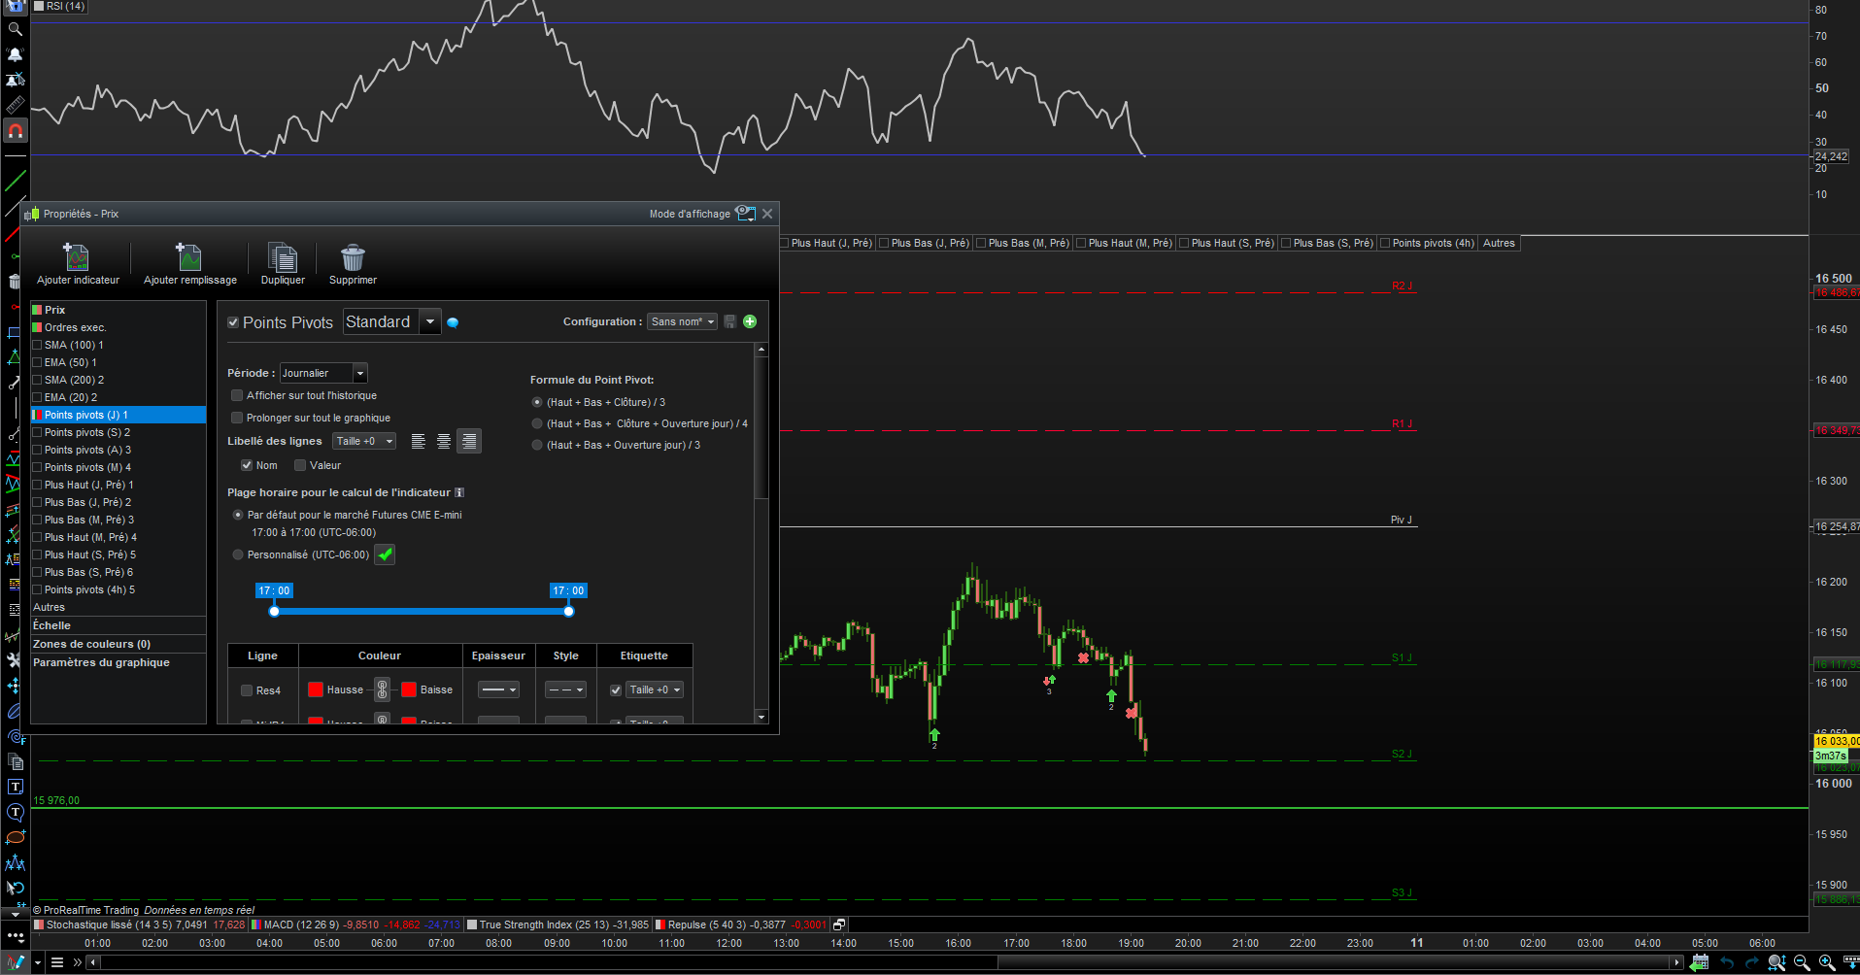
Task: Select 'Points pivots (S) 2' in the list
Action: [86, 432]
